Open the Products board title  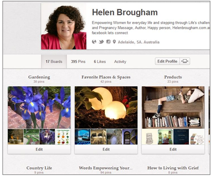click(173, 77)
